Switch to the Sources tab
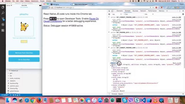 coord(135,11)
